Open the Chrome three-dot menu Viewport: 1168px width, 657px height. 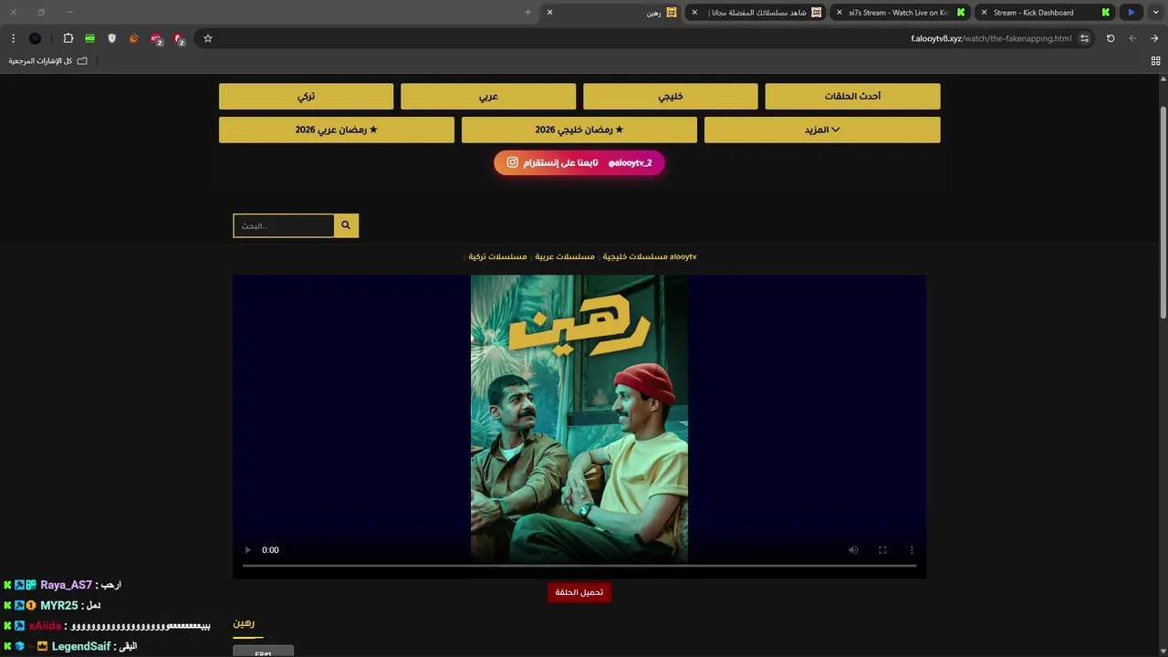tap(13, 38)
